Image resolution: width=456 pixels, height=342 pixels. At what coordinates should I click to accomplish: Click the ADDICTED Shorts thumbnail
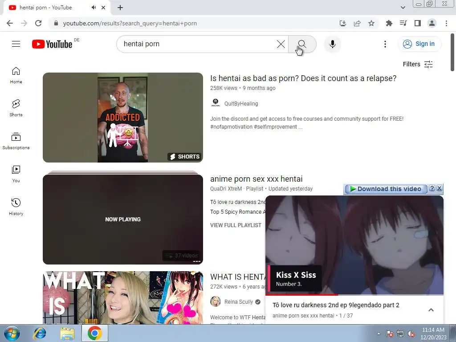(x=123, y=118)
